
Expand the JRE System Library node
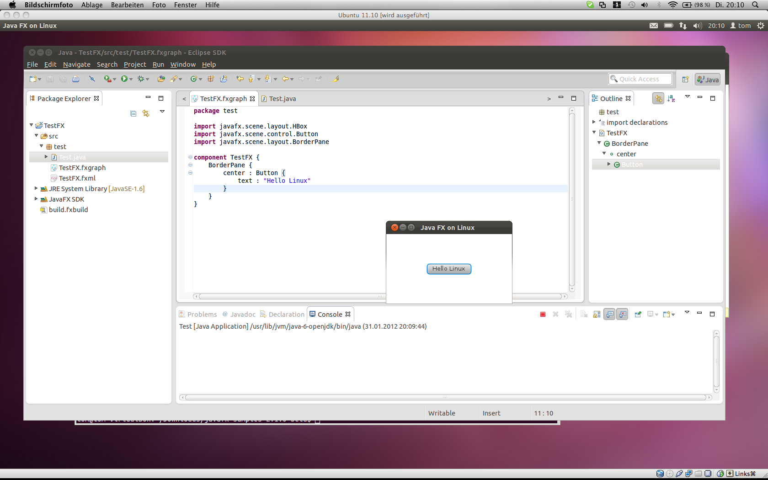click(x=36, y=188)
